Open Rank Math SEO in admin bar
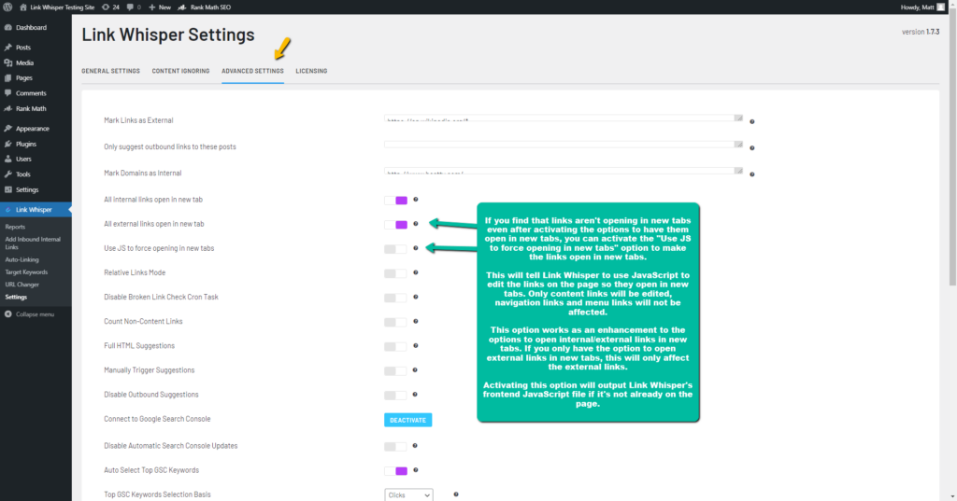 click(205, 7)
